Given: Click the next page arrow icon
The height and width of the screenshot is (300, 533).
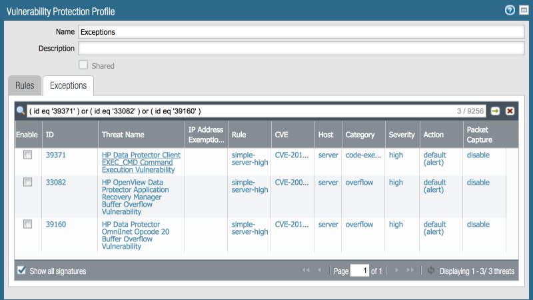Looking at the screenshot, I should [x=398, y=271].
